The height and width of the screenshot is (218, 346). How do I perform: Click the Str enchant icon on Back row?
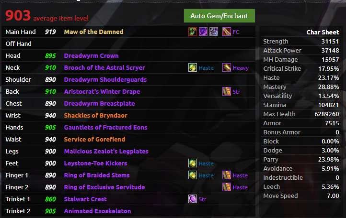[227, 91]
